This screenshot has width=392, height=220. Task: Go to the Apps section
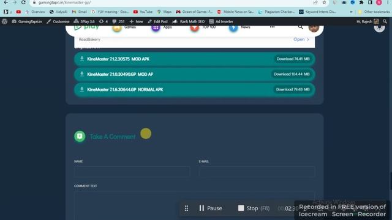[162, 28]
